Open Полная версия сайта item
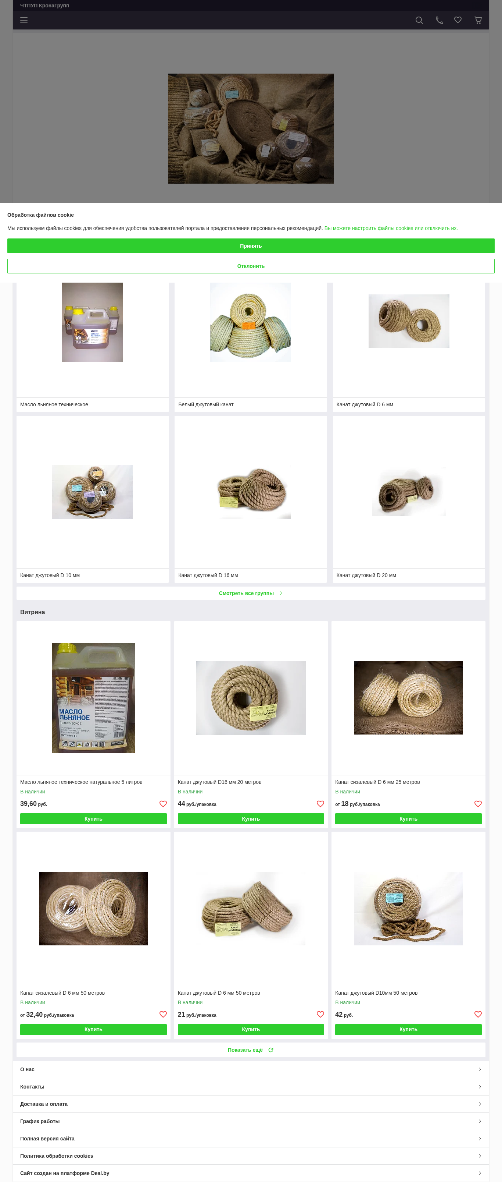Viewport: 502px width, 1182px height. (251, 1139)
